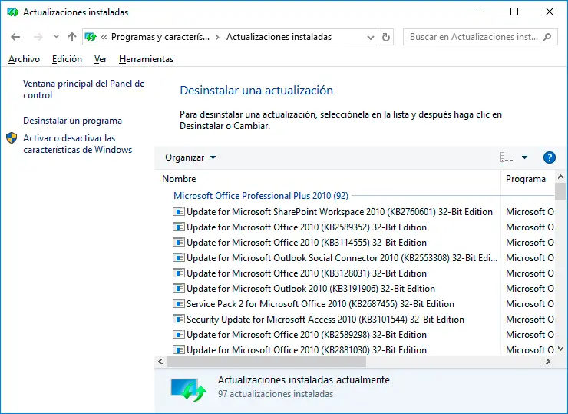Screen dimensions: 568x414
Task: Click the up one level arrow
Action: pos(72,37)
